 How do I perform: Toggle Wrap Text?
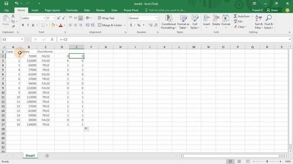point(106,18)
